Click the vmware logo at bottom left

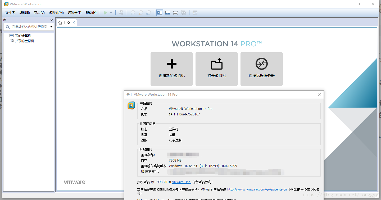[74, 182]
